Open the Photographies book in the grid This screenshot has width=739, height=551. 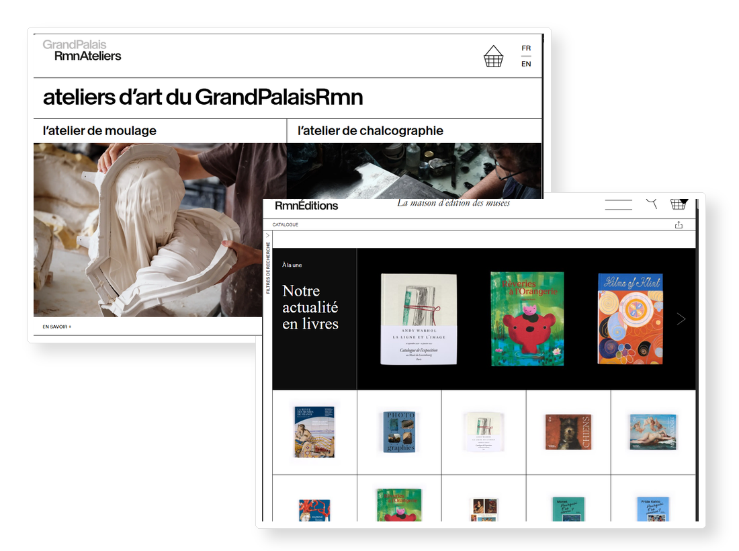tap(399, 432)
